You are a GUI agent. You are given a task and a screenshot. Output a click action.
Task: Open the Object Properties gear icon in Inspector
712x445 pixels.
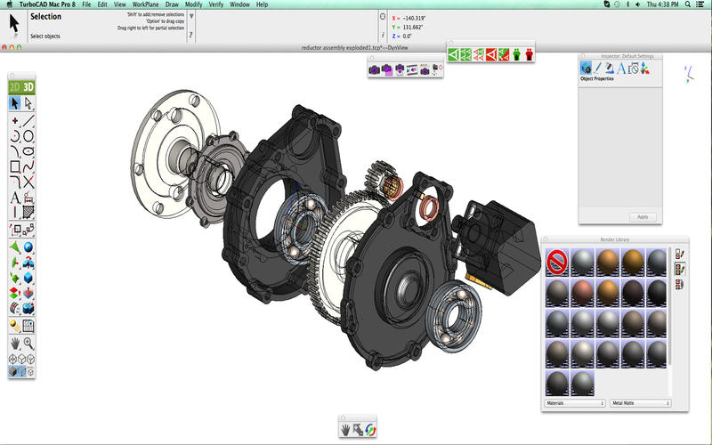click(586, 68)
